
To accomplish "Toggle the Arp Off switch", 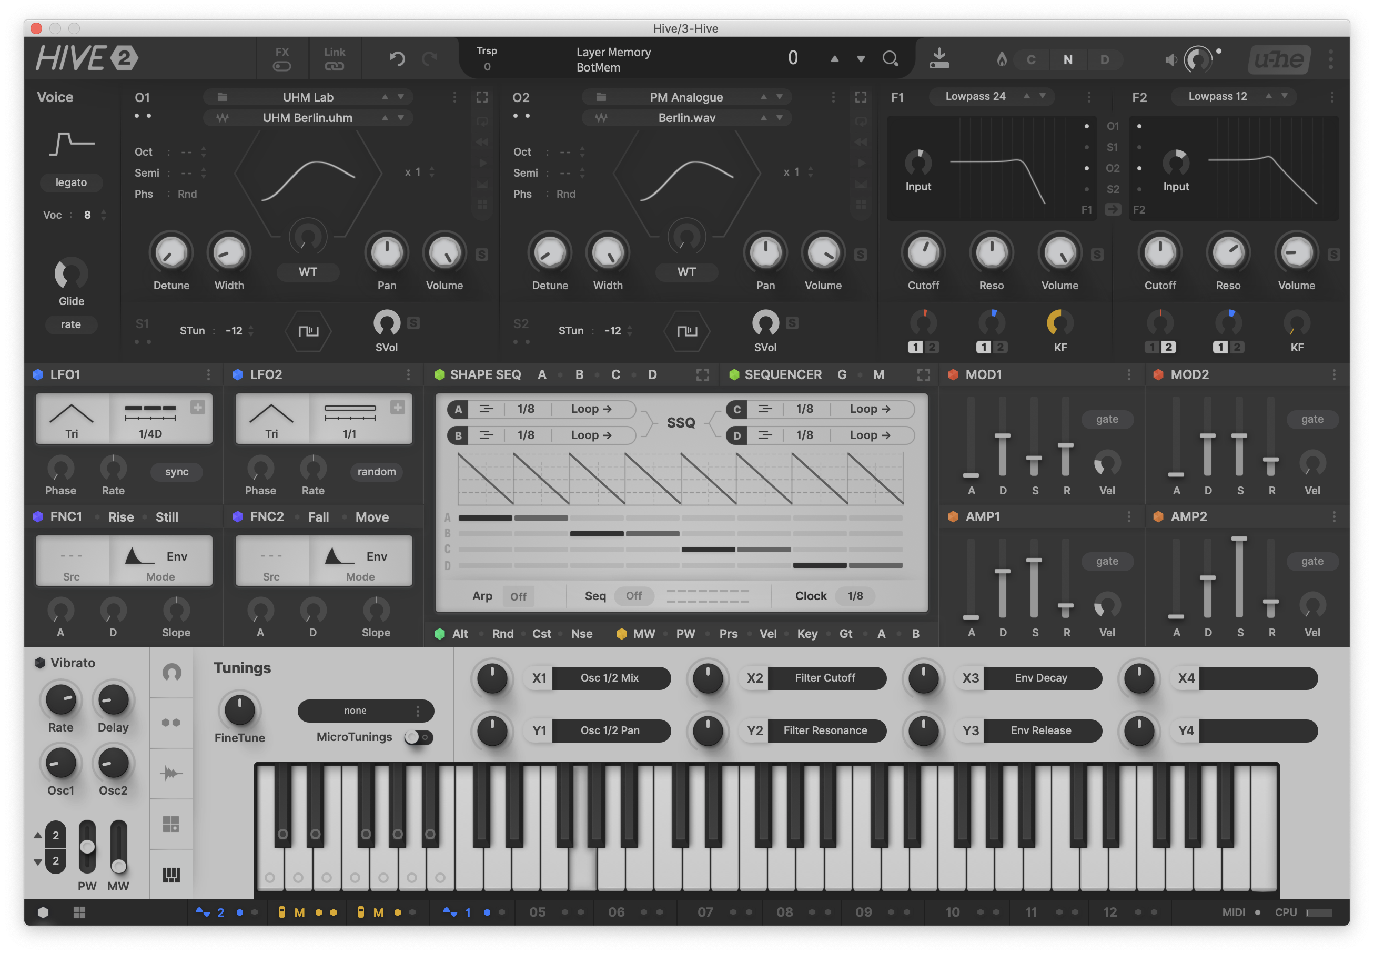I will tap(518, 596).
